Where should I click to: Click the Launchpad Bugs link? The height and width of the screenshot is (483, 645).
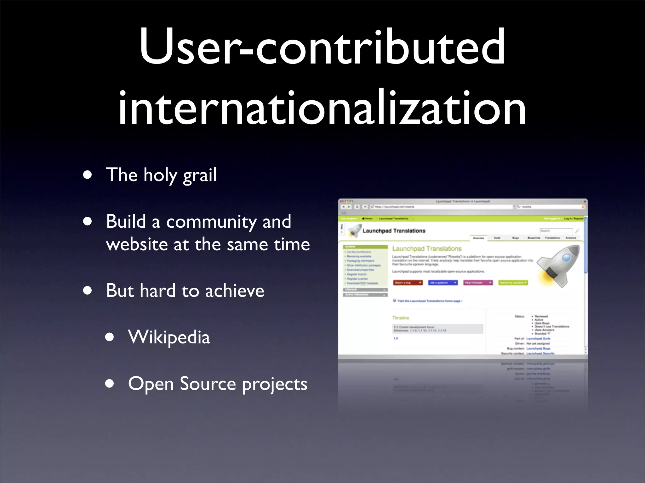pos(538,348)
